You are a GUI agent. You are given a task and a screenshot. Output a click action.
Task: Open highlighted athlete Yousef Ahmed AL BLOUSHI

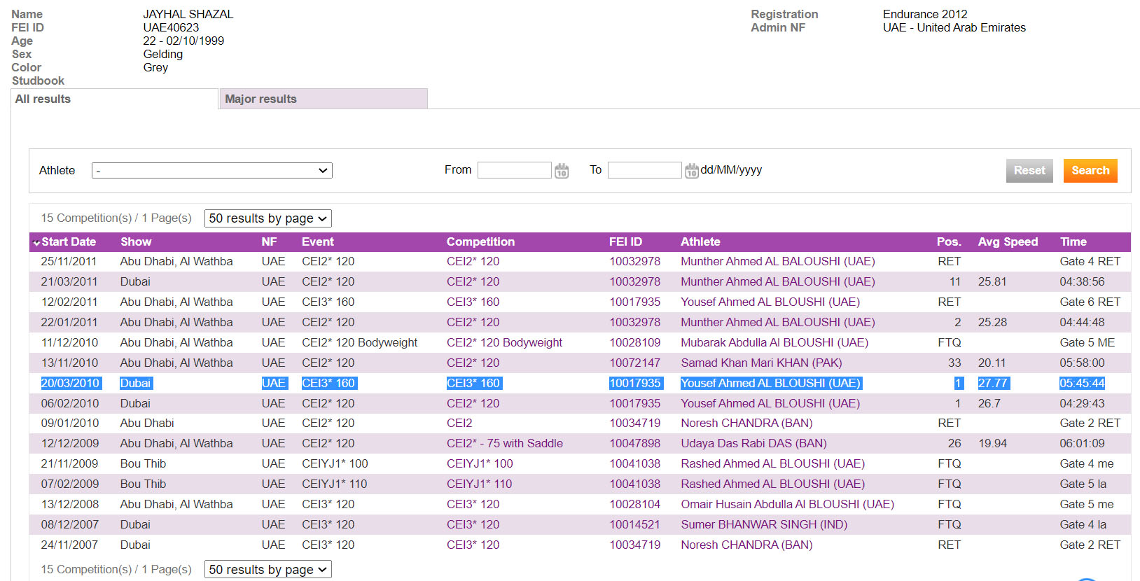point(770,383)
